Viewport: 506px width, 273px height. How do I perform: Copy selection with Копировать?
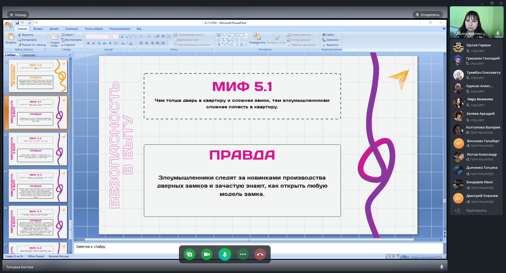(27, 40)
